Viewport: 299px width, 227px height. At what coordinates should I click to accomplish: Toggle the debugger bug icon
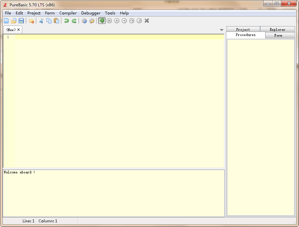pyautogui.click(x=102, y=21)
